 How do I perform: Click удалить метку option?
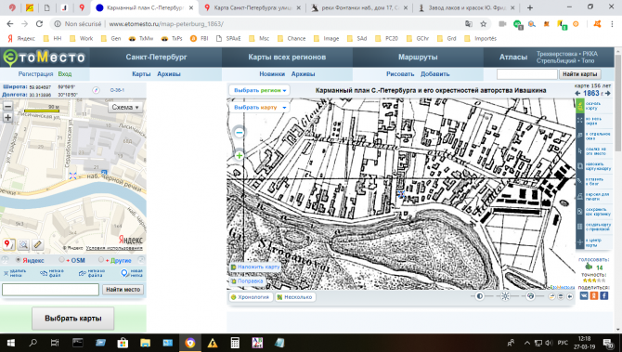15,273
